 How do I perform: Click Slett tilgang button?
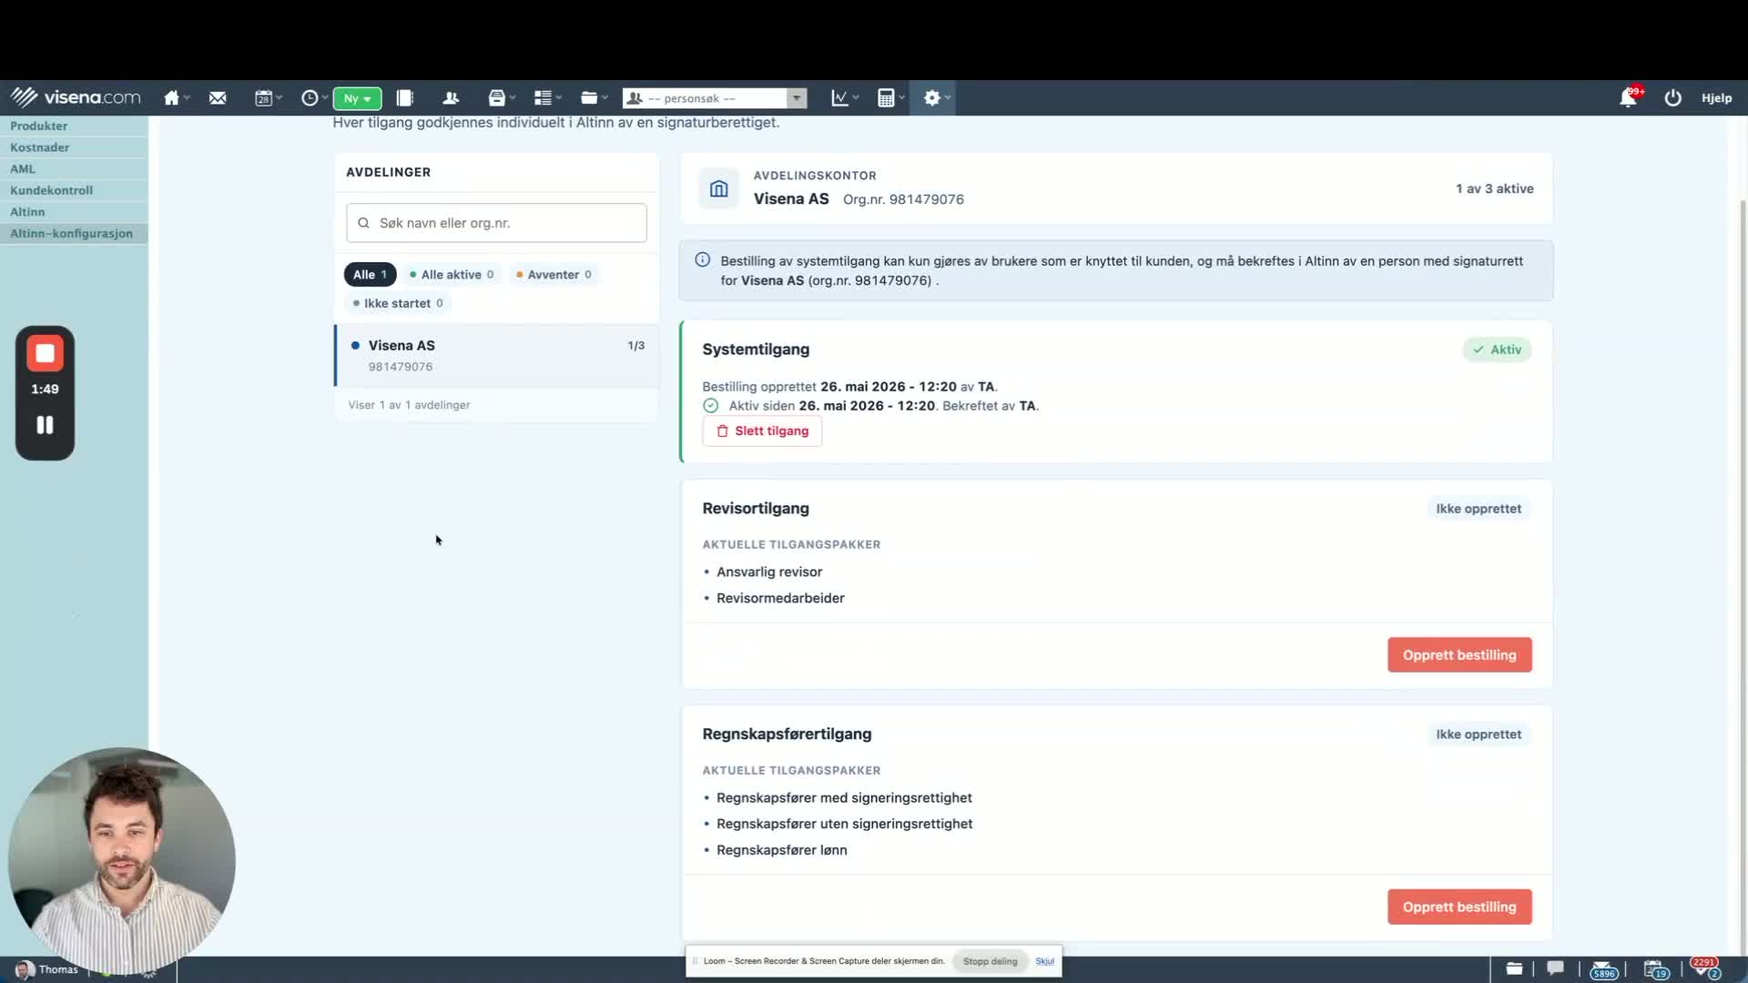point(762,431)
